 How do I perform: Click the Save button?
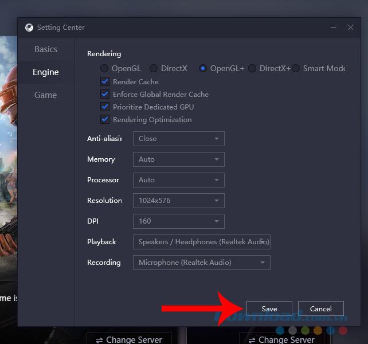pyautogui.click(x=269, y=308)
